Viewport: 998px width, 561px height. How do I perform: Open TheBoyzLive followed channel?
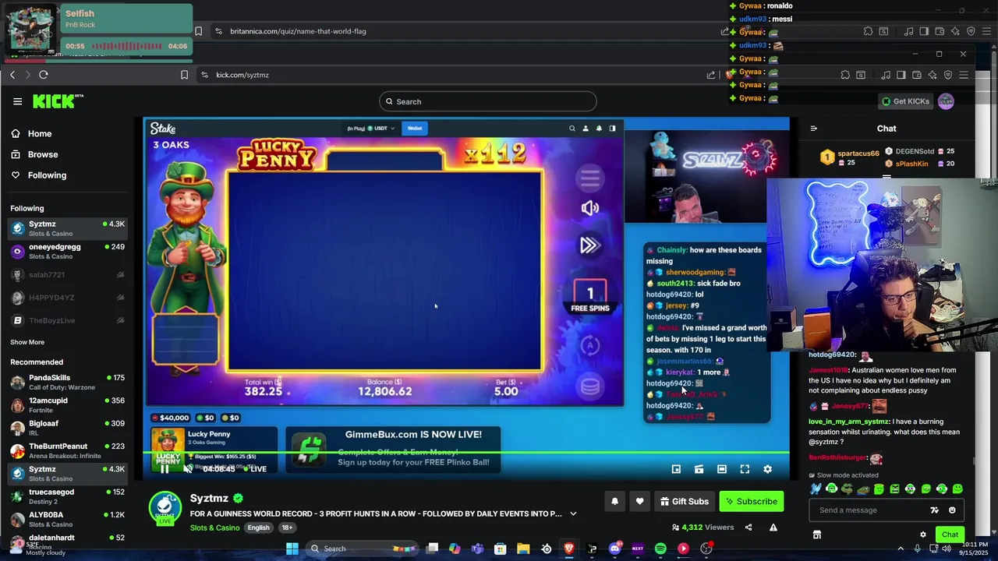[x=69, y=320]
